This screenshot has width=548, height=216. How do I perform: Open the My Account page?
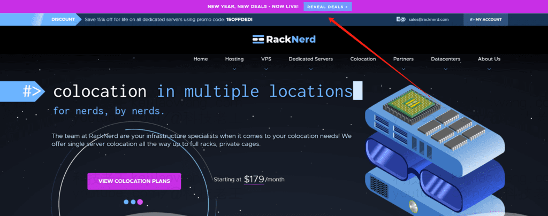tap(485, 20)
